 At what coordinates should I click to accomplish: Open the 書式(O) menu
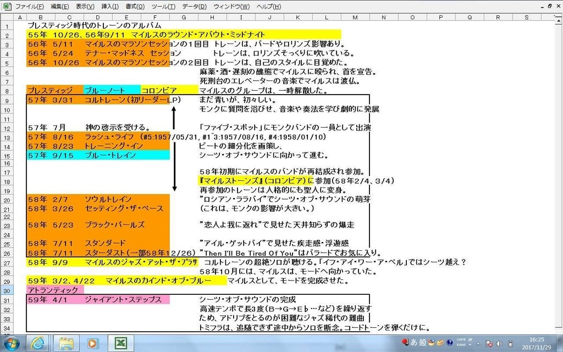(135, 7)
